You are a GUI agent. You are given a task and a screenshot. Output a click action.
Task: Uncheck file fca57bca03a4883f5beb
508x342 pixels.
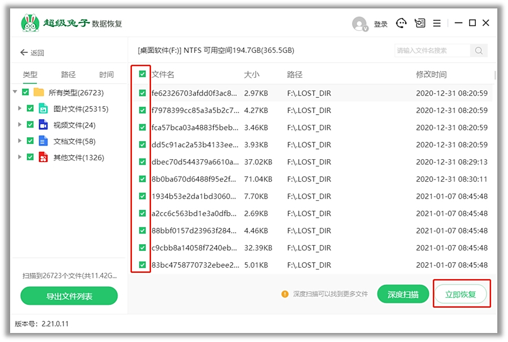[142, 128]
